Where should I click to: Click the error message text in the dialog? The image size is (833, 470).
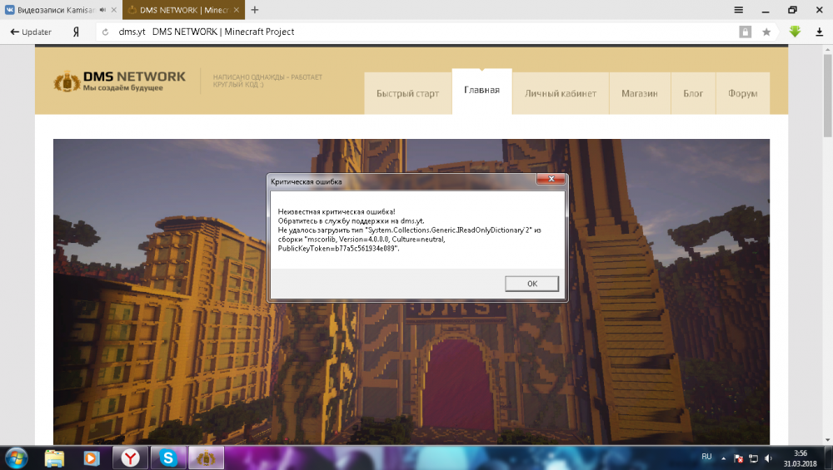pos(409,230)
